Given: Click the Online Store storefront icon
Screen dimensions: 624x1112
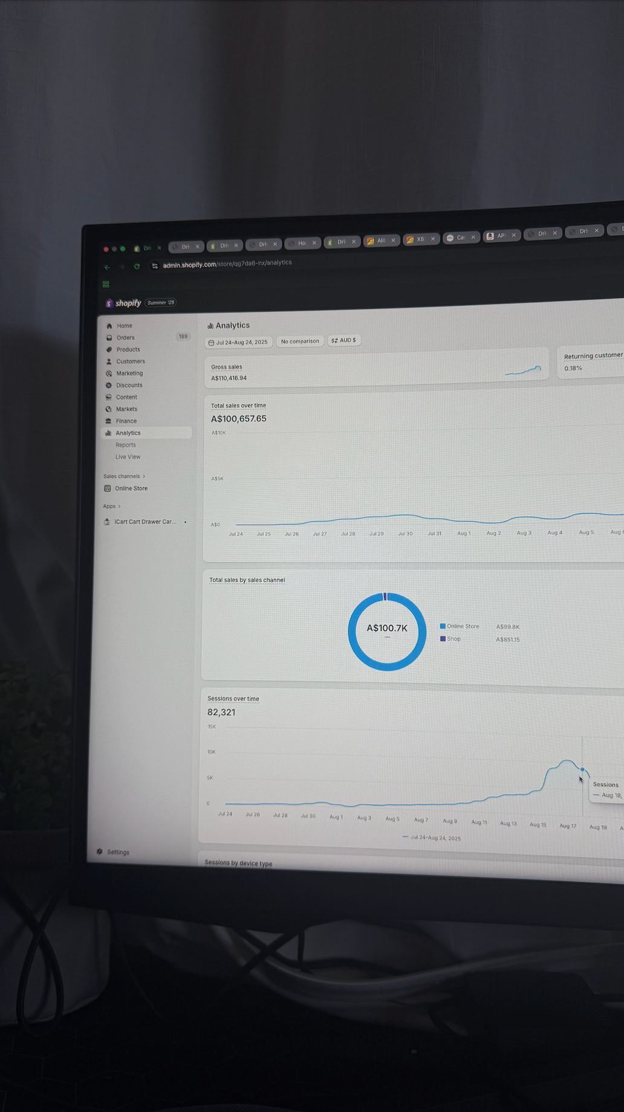Looking at the screenshot, I should point(108,488).
